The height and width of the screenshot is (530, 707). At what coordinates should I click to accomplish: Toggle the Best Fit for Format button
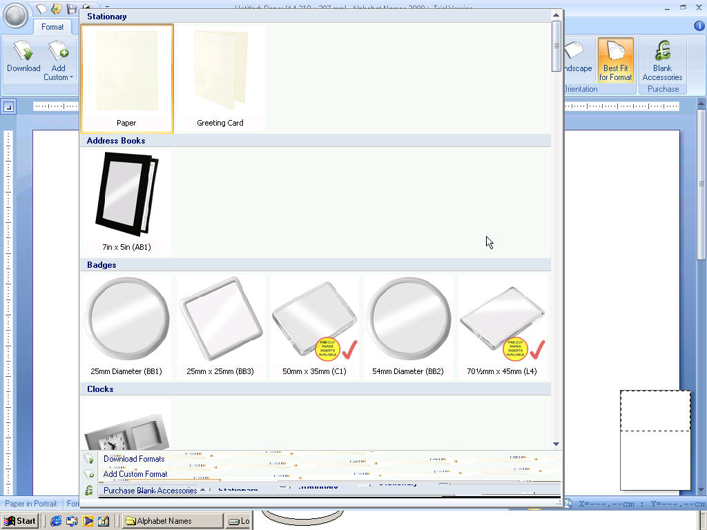[615, 61]
